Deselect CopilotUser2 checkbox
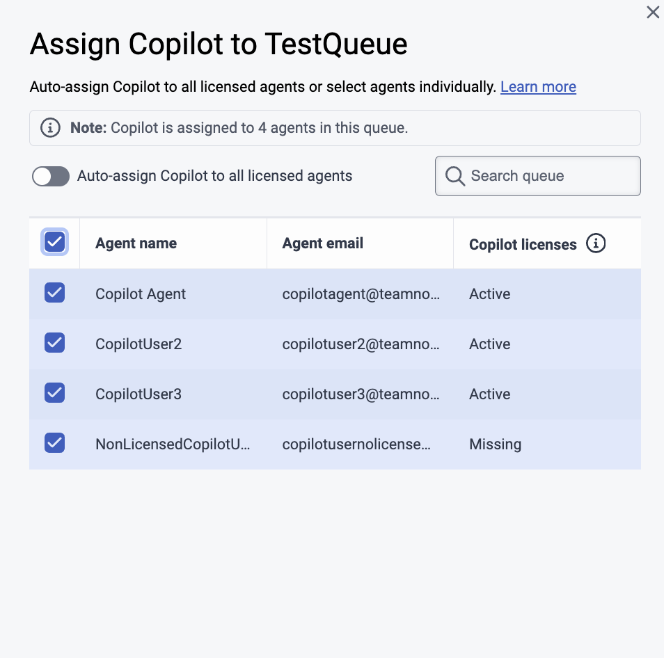664x658 pixels. [x=54, y=343]
